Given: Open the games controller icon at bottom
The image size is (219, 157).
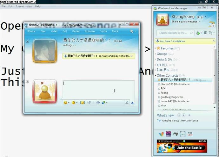Looking at the screenshot, I should [x=176, y=134].
